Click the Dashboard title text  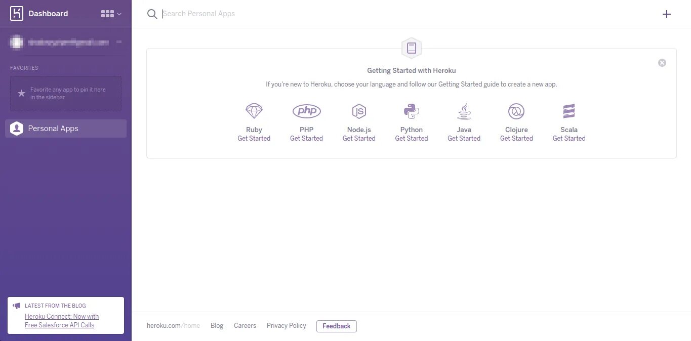point(48,14)
